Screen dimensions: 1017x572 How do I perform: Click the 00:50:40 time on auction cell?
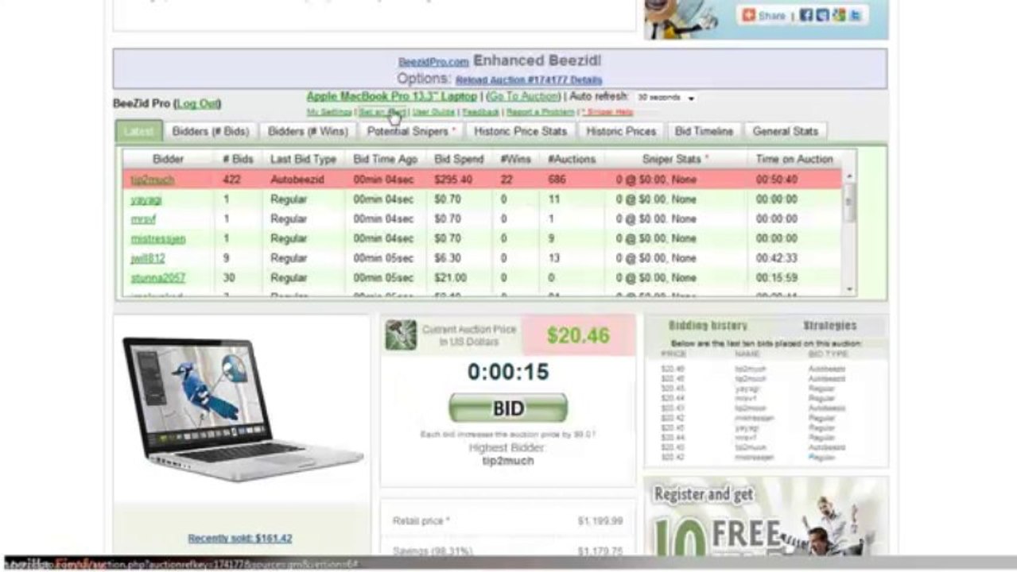[x=776, y=180]
